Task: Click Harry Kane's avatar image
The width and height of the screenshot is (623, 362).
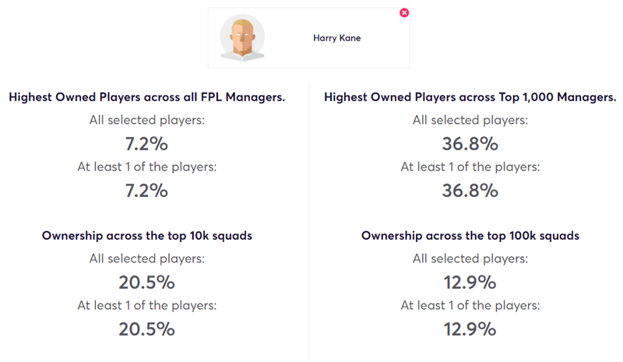Action: 242,37
